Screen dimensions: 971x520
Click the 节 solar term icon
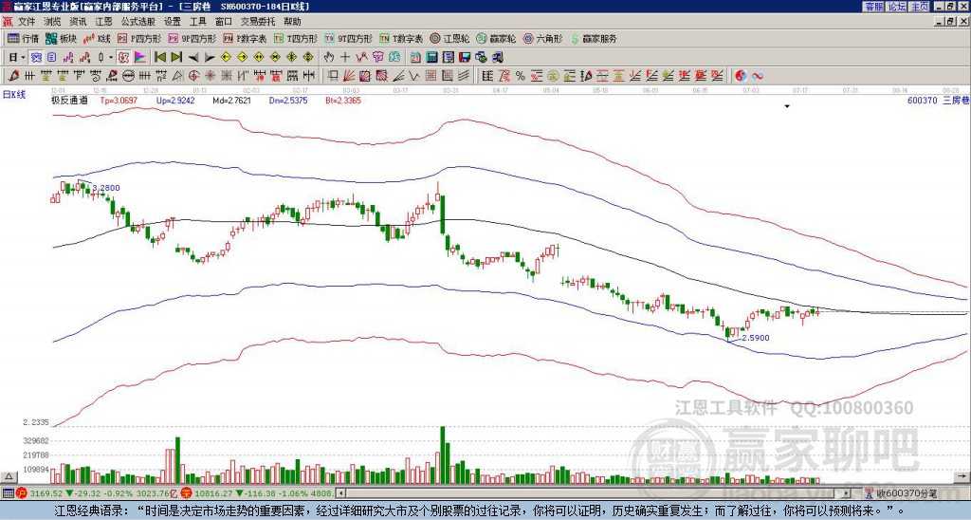coord(377,58)
